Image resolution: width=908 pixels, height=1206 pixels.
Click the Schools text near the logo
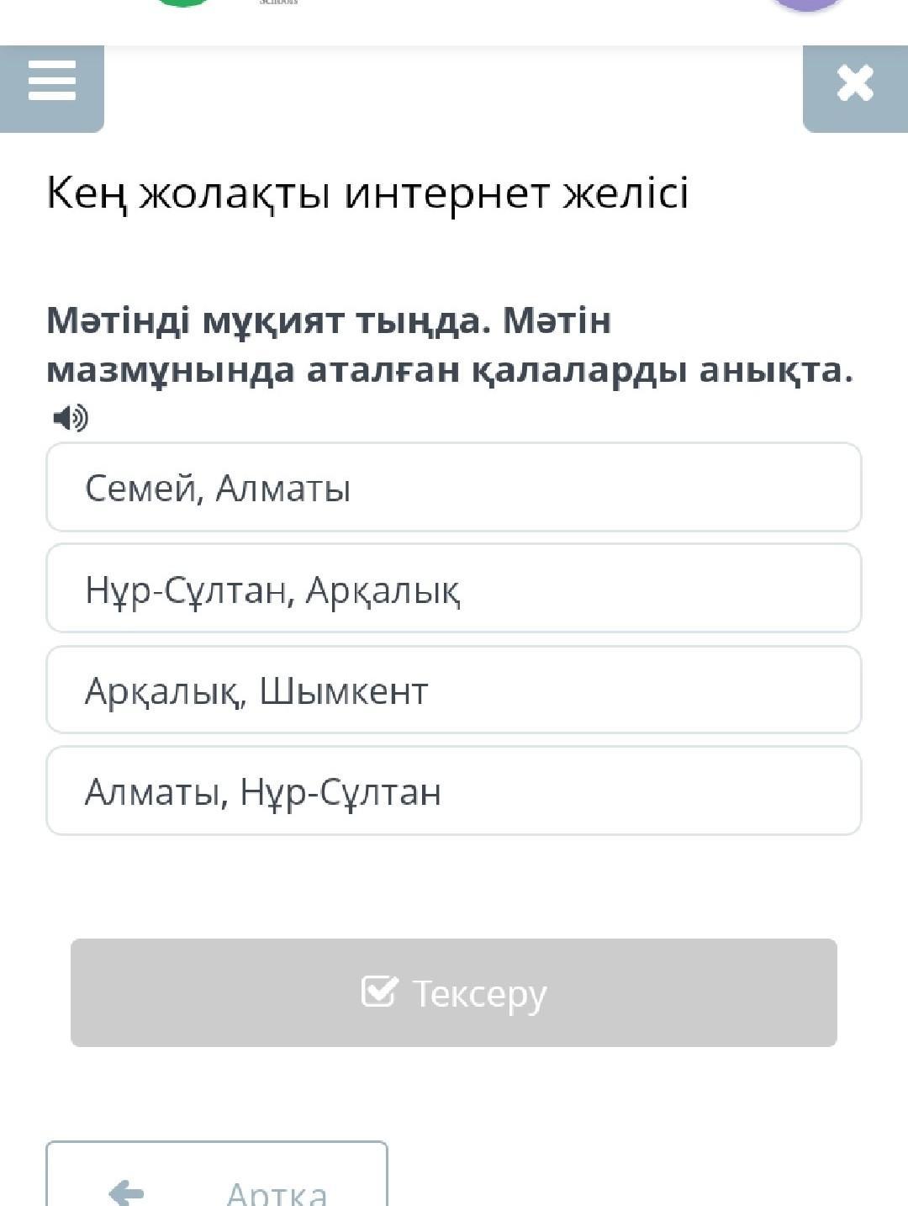point(279,3)
